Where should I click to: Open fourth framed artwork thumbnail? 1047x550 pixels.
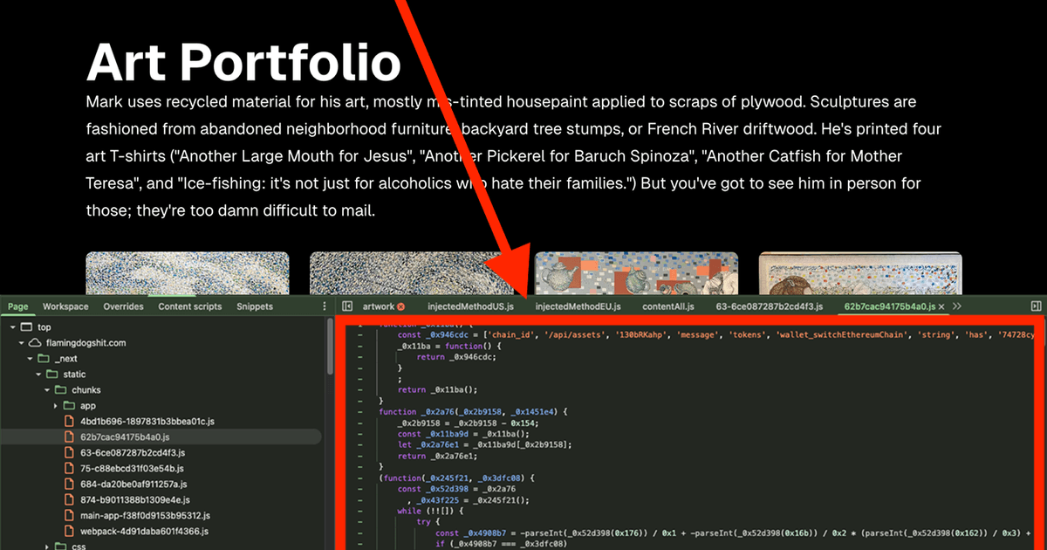point(860,273)
